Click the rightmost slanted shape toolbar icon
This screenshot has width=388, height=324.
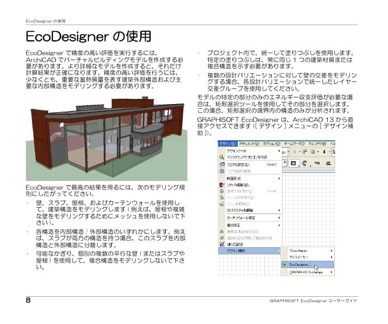tap(328, 163)
